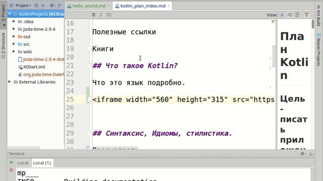
Task: Show preview only view
Action: click(297, 15)
